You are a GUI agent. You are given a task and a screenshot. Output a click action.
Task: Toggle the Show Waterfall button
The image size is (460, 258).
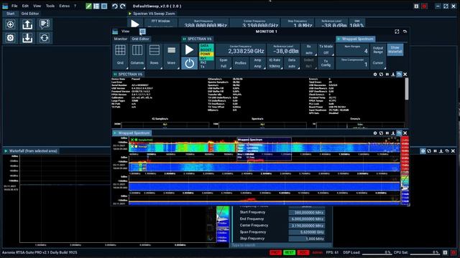pyautogui.click(x=395, y=49)
